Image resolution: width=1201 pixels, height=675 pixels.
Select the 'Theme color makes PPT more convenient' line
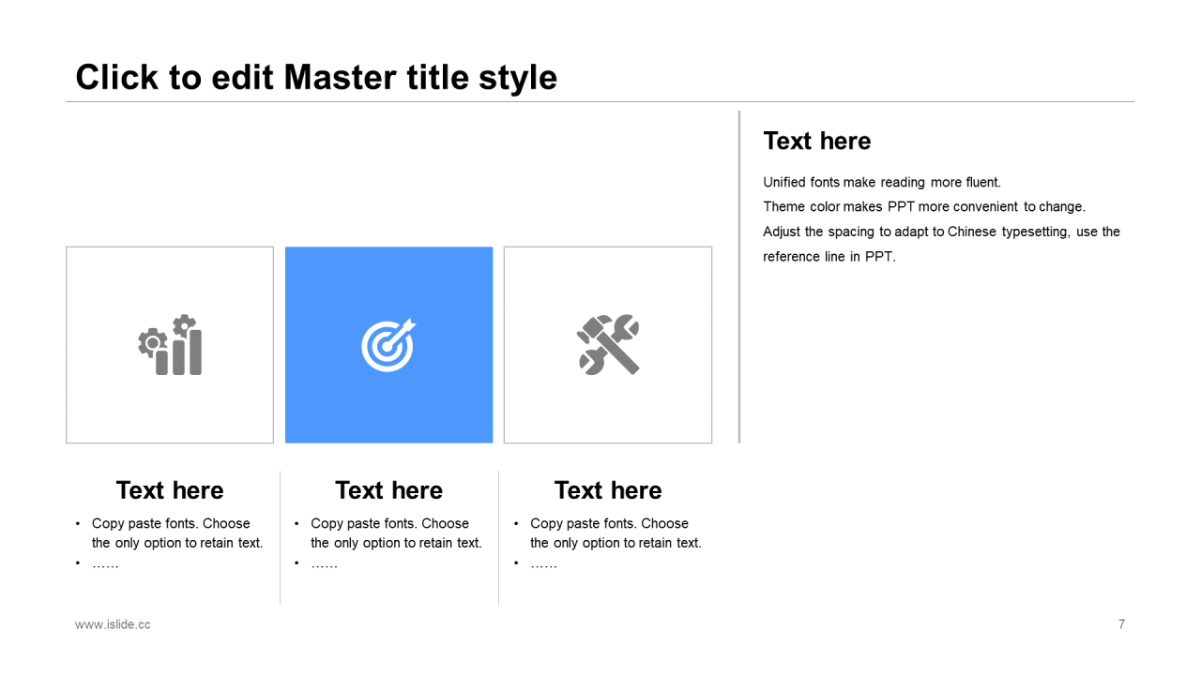(x=923, y=207)
